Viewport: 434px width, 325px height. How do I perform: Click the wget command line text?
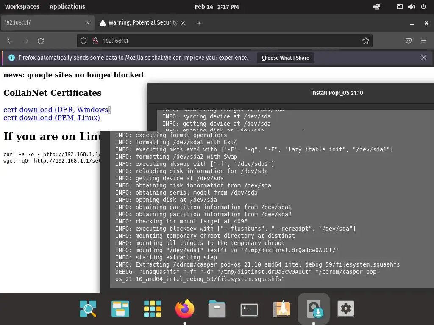pos(52,160)
